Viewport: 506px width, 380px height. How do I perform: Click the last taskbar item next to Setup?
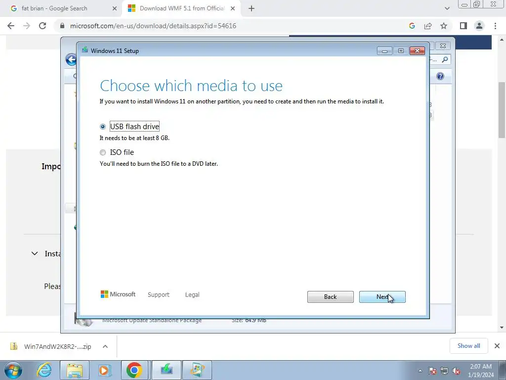tap(197, 370)
